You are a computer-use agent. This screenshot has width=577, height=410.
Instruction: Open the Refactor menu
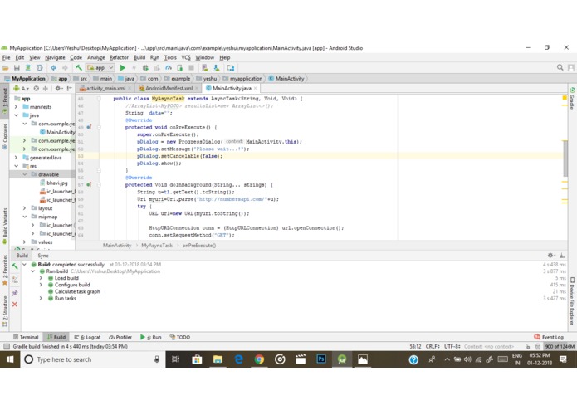tap(119, 58)
